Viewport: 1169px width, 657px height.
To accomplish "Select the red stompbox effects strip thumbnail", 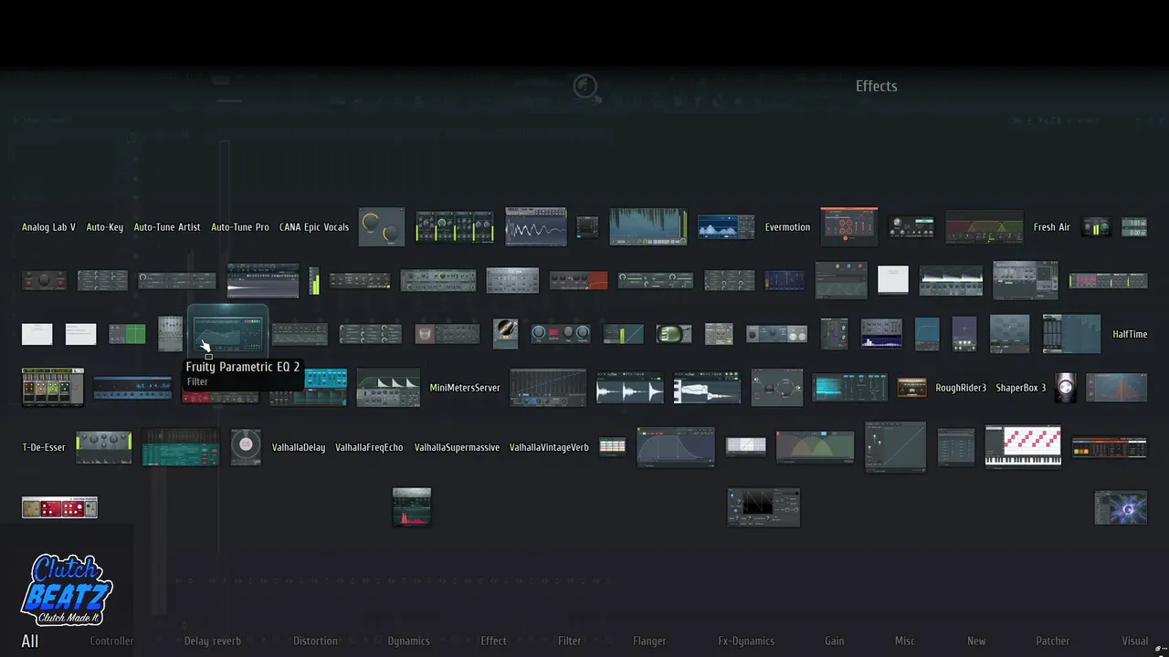I will tap(59, 507).
